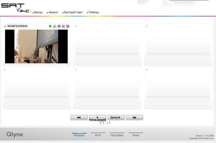Jump to the first page button
The image size is (216, 143).
79,117
